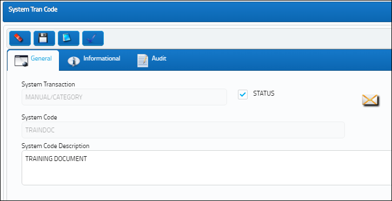Image resolution: width=392 pixels, height=201 pixels.
Task: Click the window icon on General tab
Action: (x=21, y=61)
